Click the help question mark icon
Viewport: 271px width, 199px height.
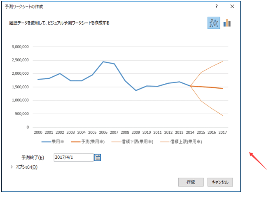tap(217, 7)
